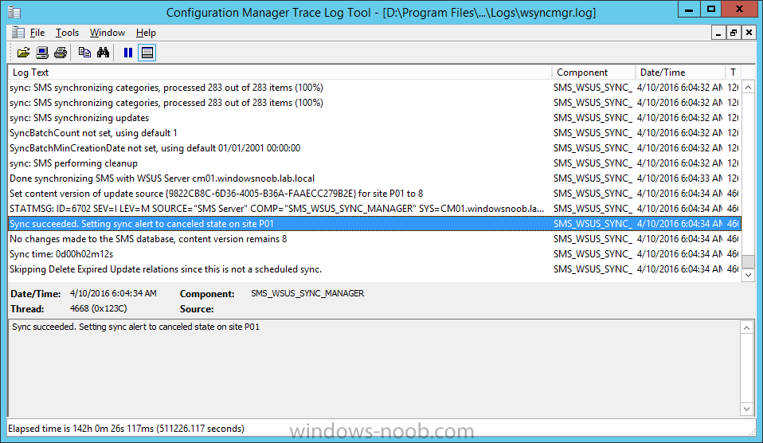This screenshot has width=763, height=443.
Task: Select the 'sync: SMS synchronizing updates' row
Action: click(x=374, y=118)
